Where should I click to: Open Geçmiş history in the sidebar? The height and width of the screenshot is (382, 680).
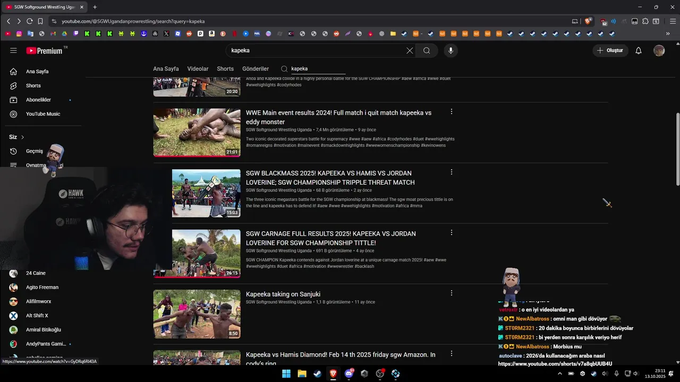point(34,151)
